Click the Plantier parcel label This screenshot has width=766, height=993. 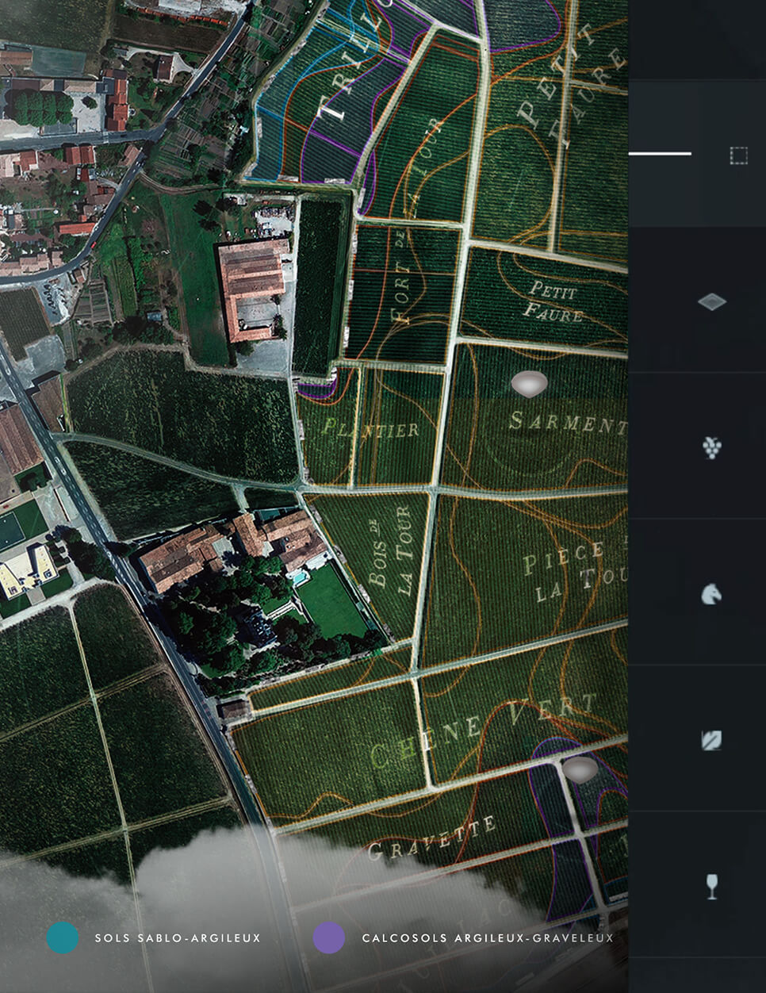(370, 428)
